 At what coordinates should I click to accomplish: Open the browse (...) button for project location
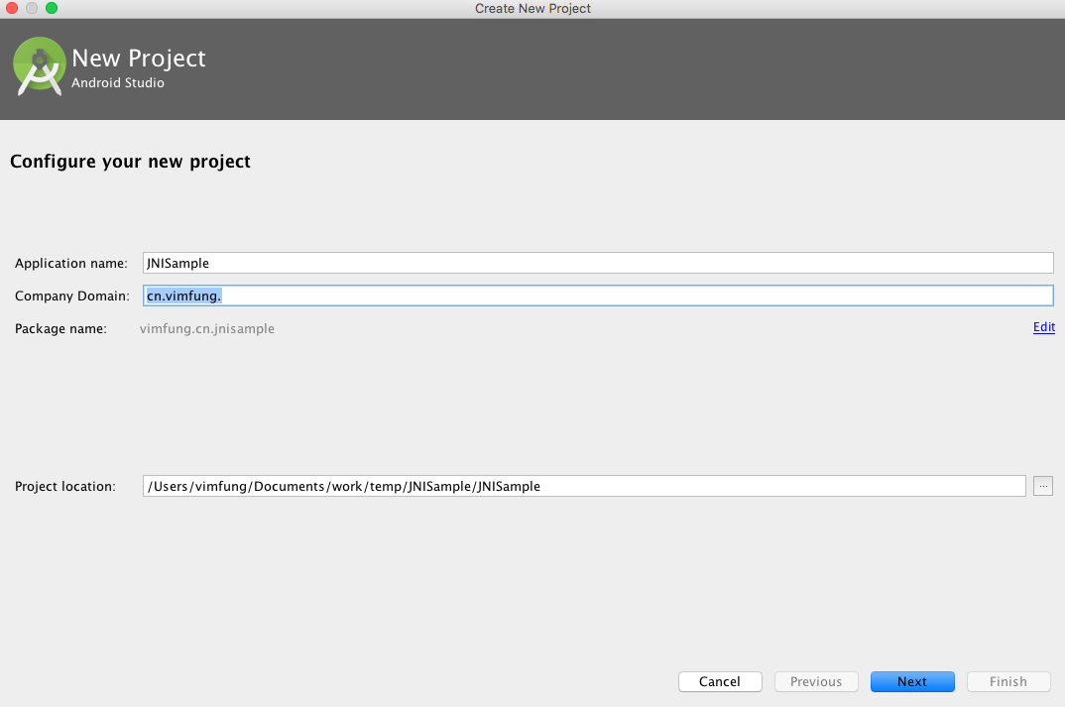[x=1043, y=486]
